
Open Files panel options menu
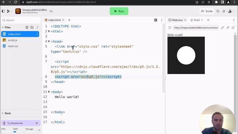tap(37, 27)
